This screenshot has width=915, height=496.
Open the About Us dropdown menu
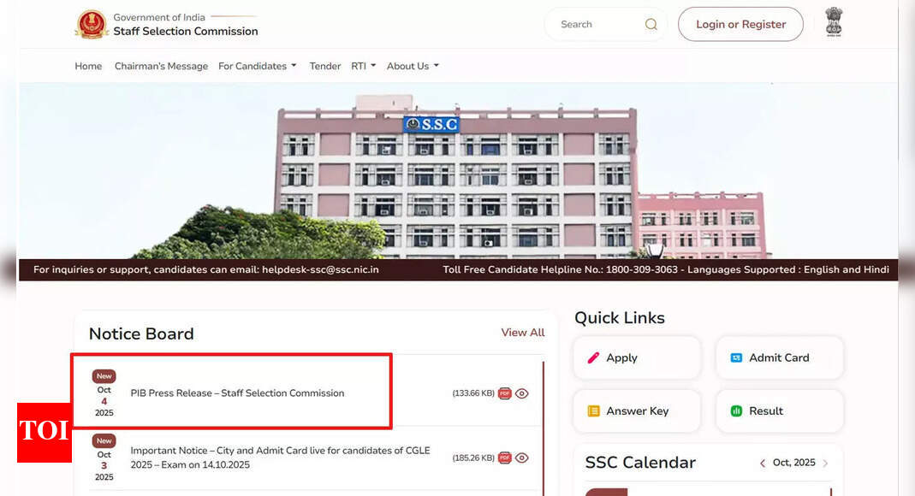tap(412, 66)
